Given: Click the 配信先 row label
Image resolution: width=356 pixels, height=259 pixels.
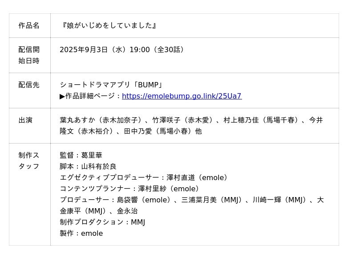Looking at the screenshot, I should 29,85.
